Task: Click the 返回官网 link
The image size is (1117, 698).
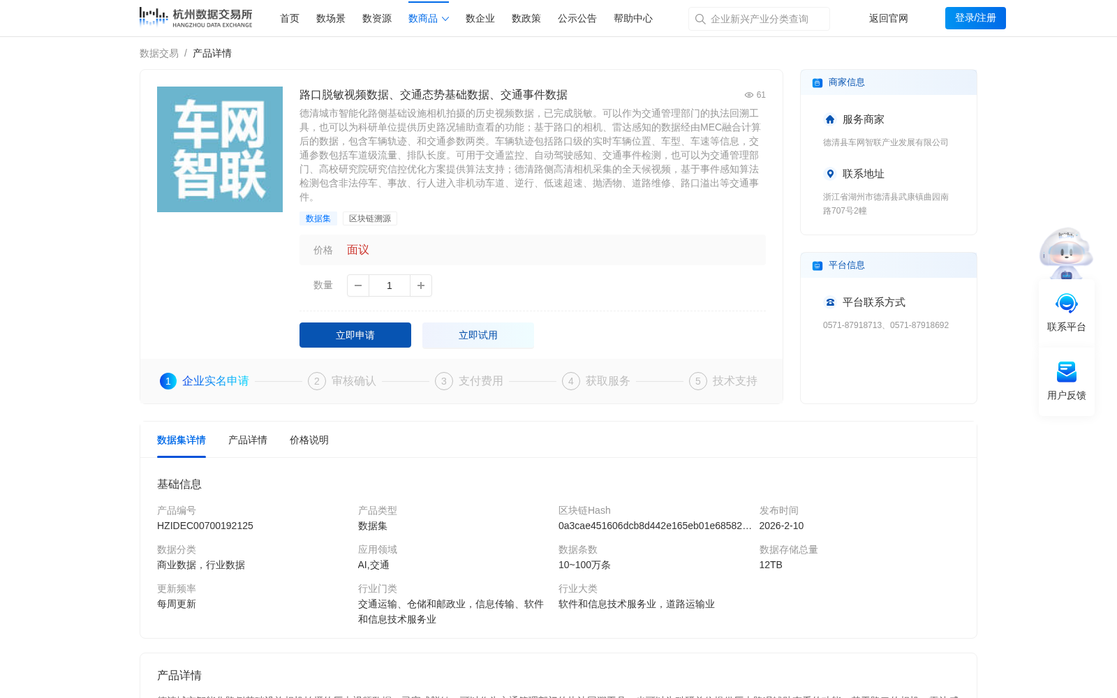Action: (x=889, y=18)
